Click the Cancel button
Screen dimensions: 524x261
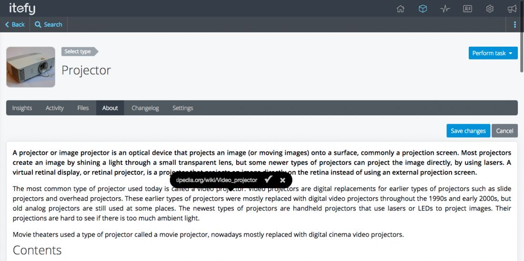coord(504,131)
